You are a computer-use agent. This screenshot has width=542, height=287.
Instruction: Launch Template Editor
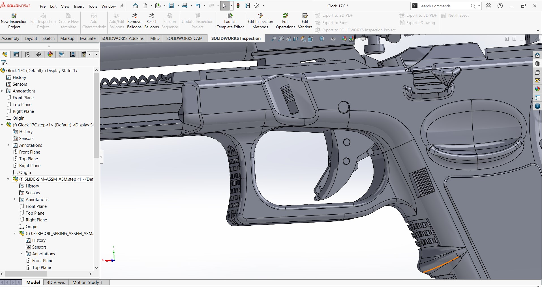coord(230,21)
